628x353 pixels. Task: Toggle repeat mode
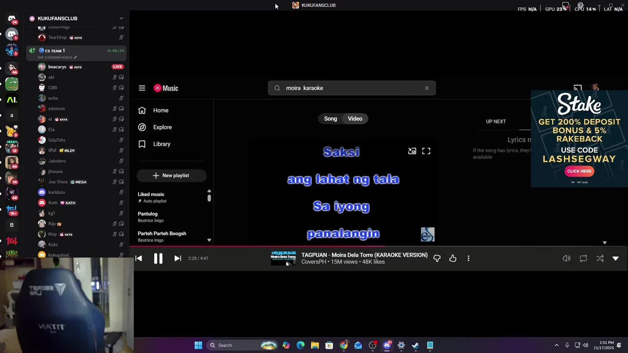(x=583, y=258)
